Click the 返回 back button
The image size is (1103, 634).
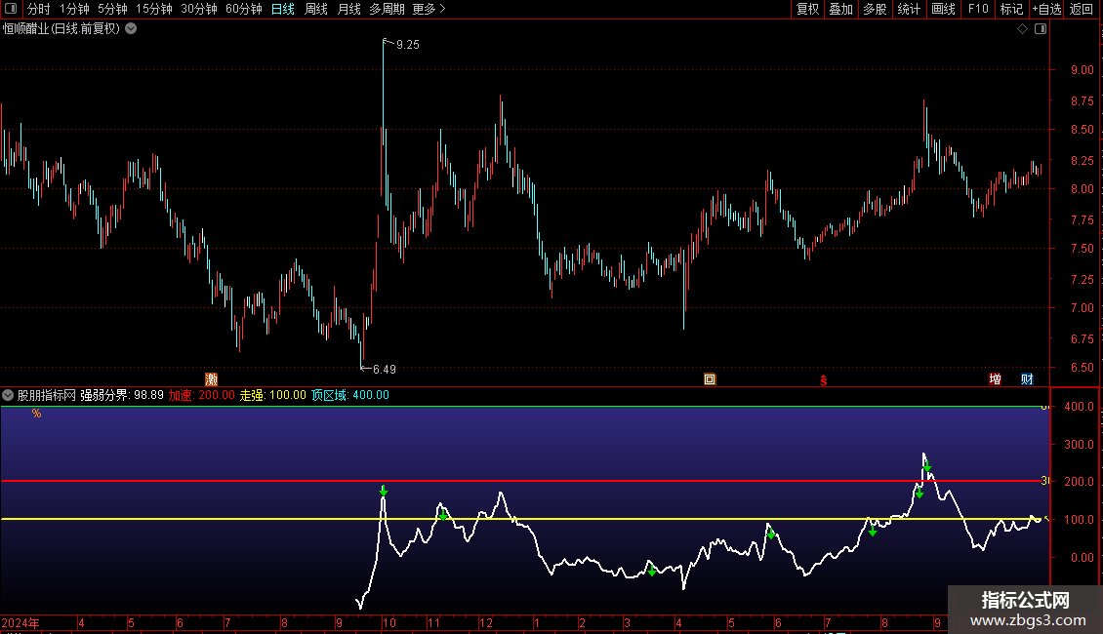1082,9
